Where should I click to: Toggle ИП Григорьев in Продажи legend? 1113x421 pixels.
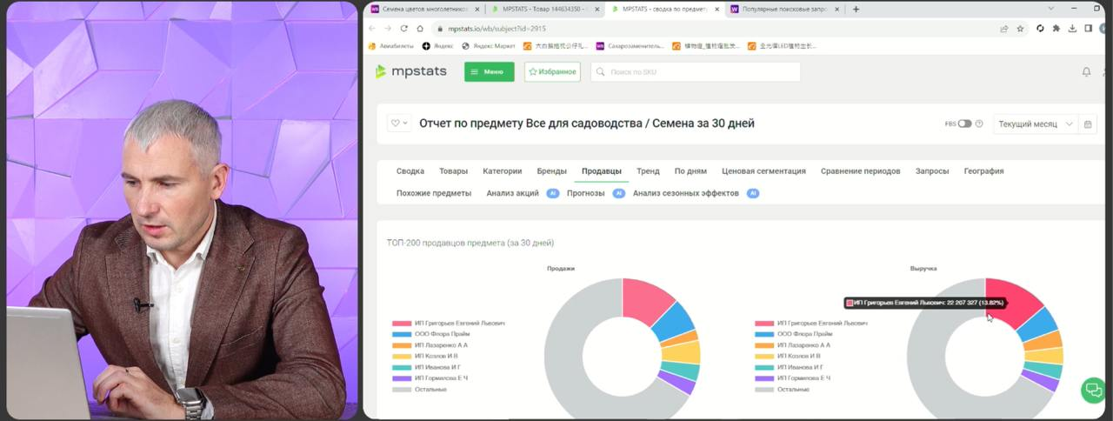pos(449,323)
